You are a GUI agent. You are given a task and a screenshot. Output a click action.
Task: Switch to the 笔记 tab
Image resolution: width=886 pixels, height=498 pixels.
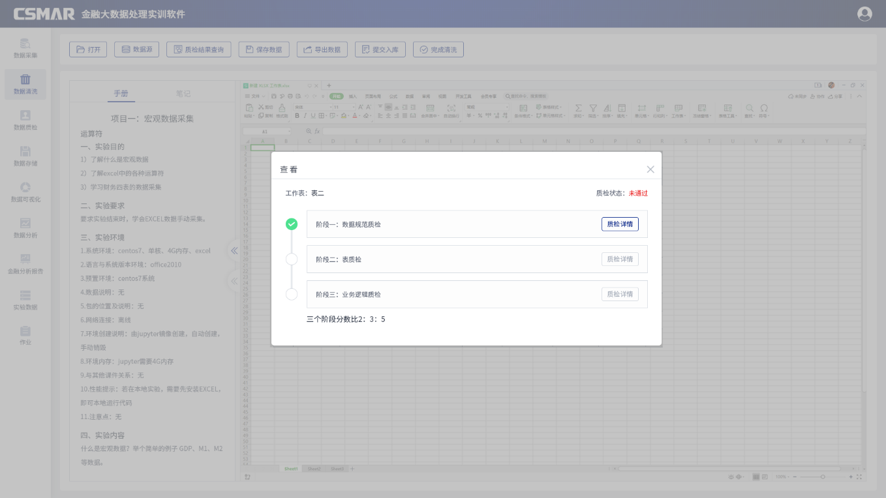pos(183,93)
